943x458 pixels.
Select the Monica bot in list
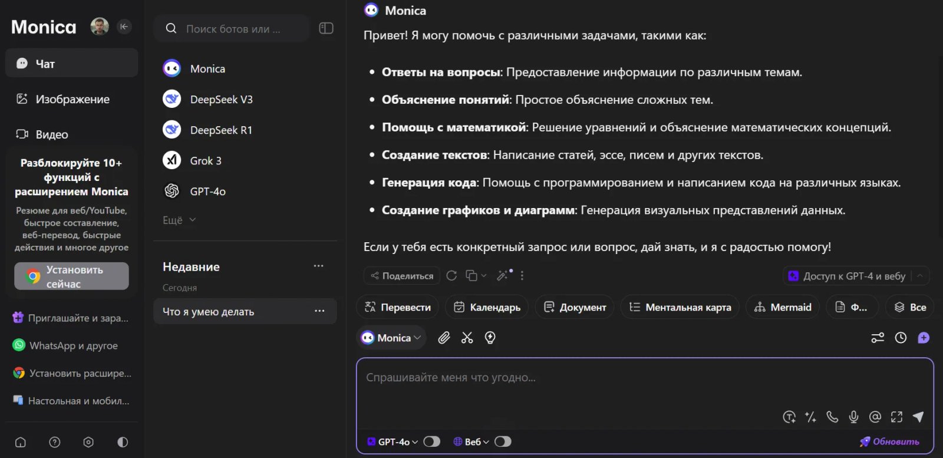click(x=245, y=68)
